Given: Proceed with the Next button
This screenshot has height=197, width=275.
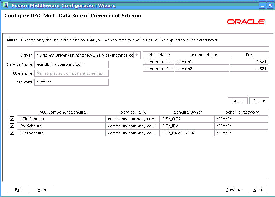Looking at the screenshot, I should 258,190.
